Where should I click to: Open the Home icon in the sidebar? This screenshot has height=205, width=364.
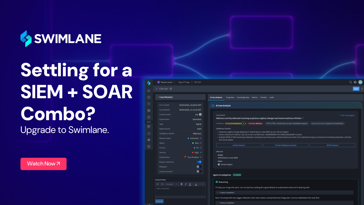[149, 91]
